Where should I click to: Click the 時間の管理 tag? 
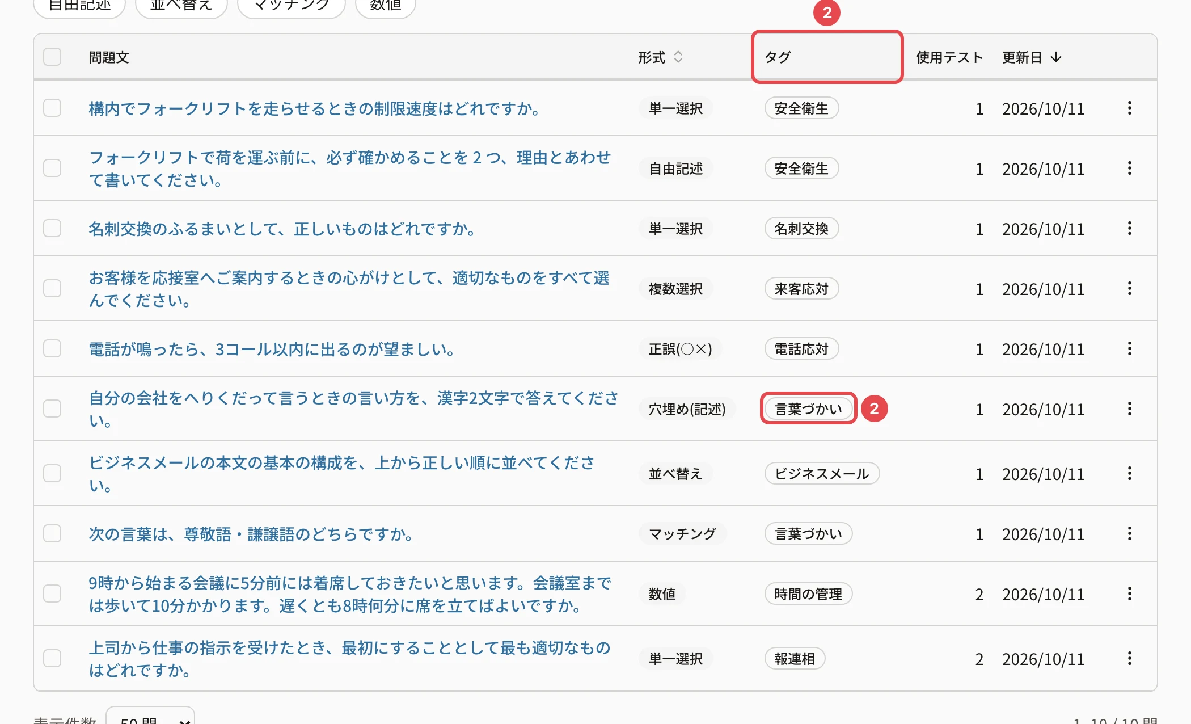pos(808,593)
